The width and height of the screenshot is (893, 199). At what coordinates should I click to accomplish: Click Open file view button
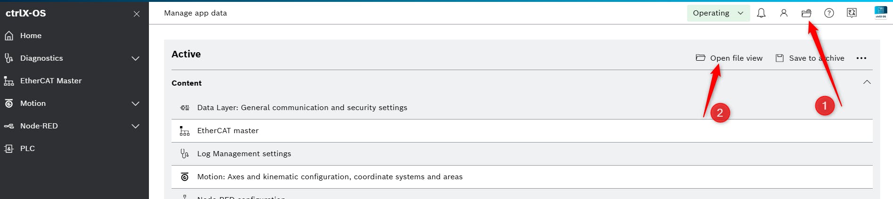pos(729,58)
